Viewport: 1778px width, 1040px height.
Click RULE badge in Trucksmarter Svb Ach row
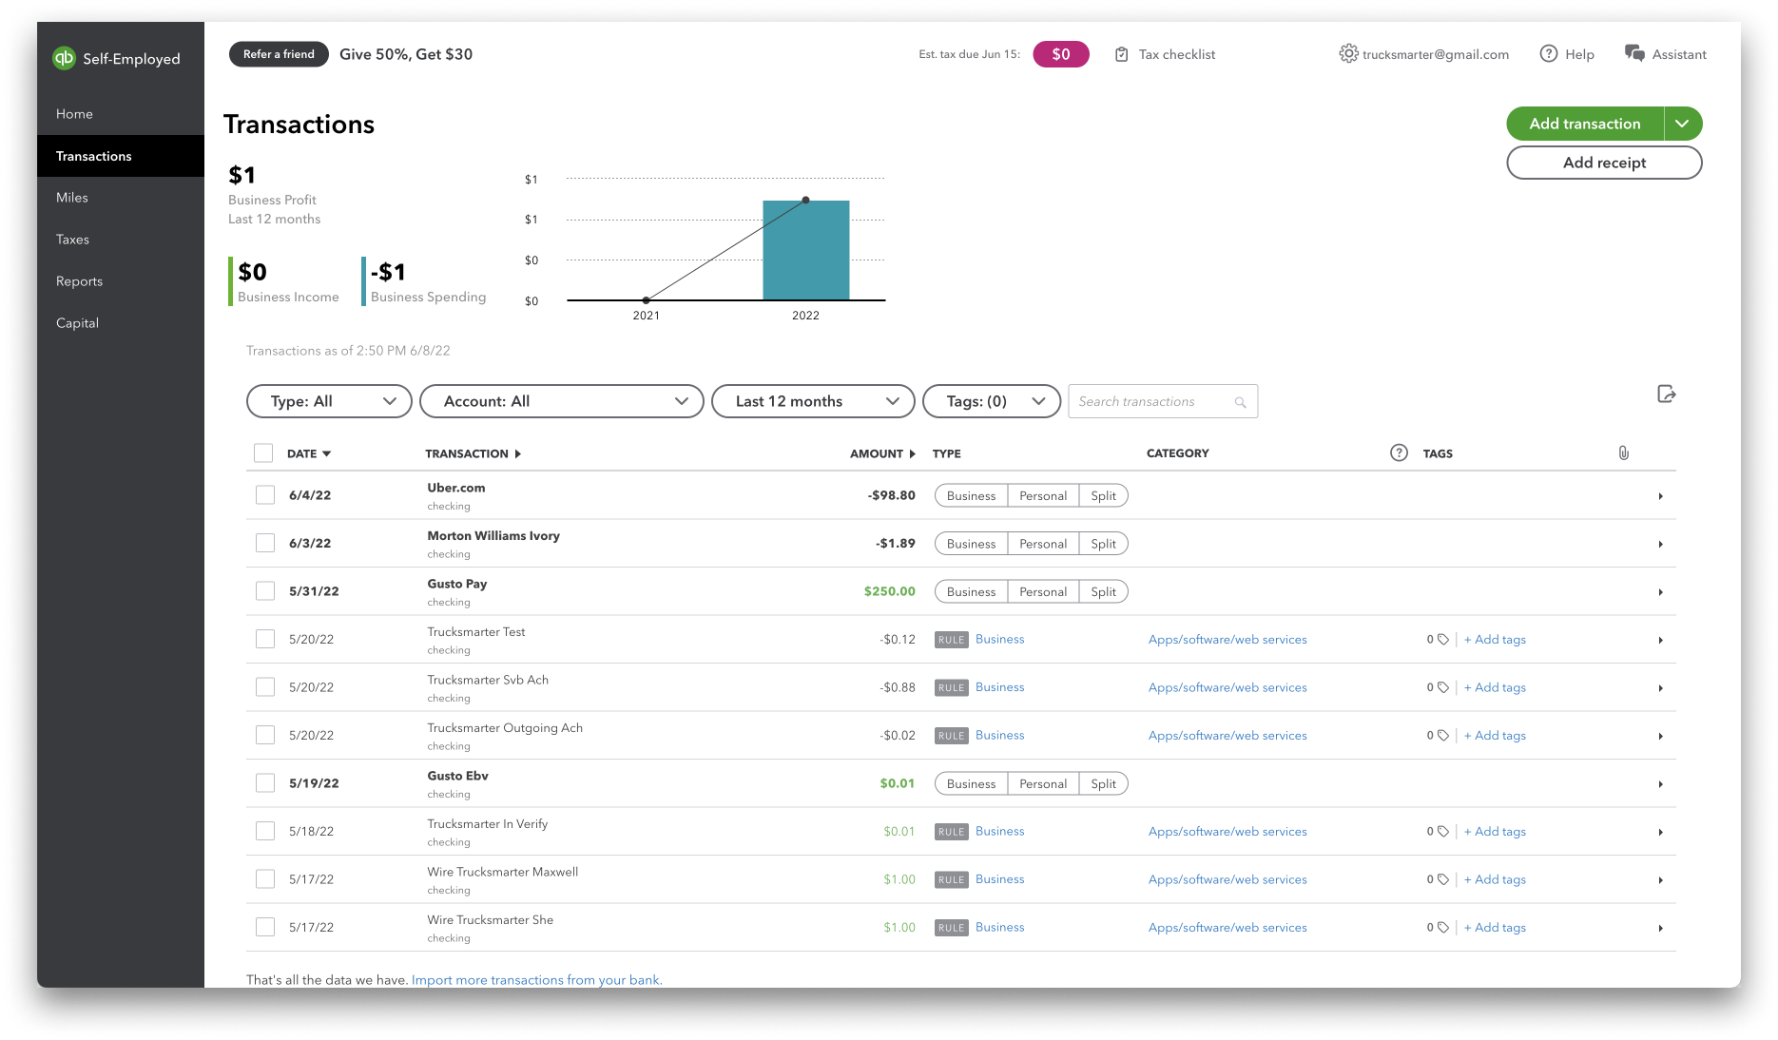pyautogui.click(x=951, y=687)
